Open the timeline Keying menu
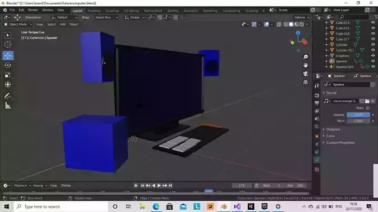378x212 pixels. [40, 186]
